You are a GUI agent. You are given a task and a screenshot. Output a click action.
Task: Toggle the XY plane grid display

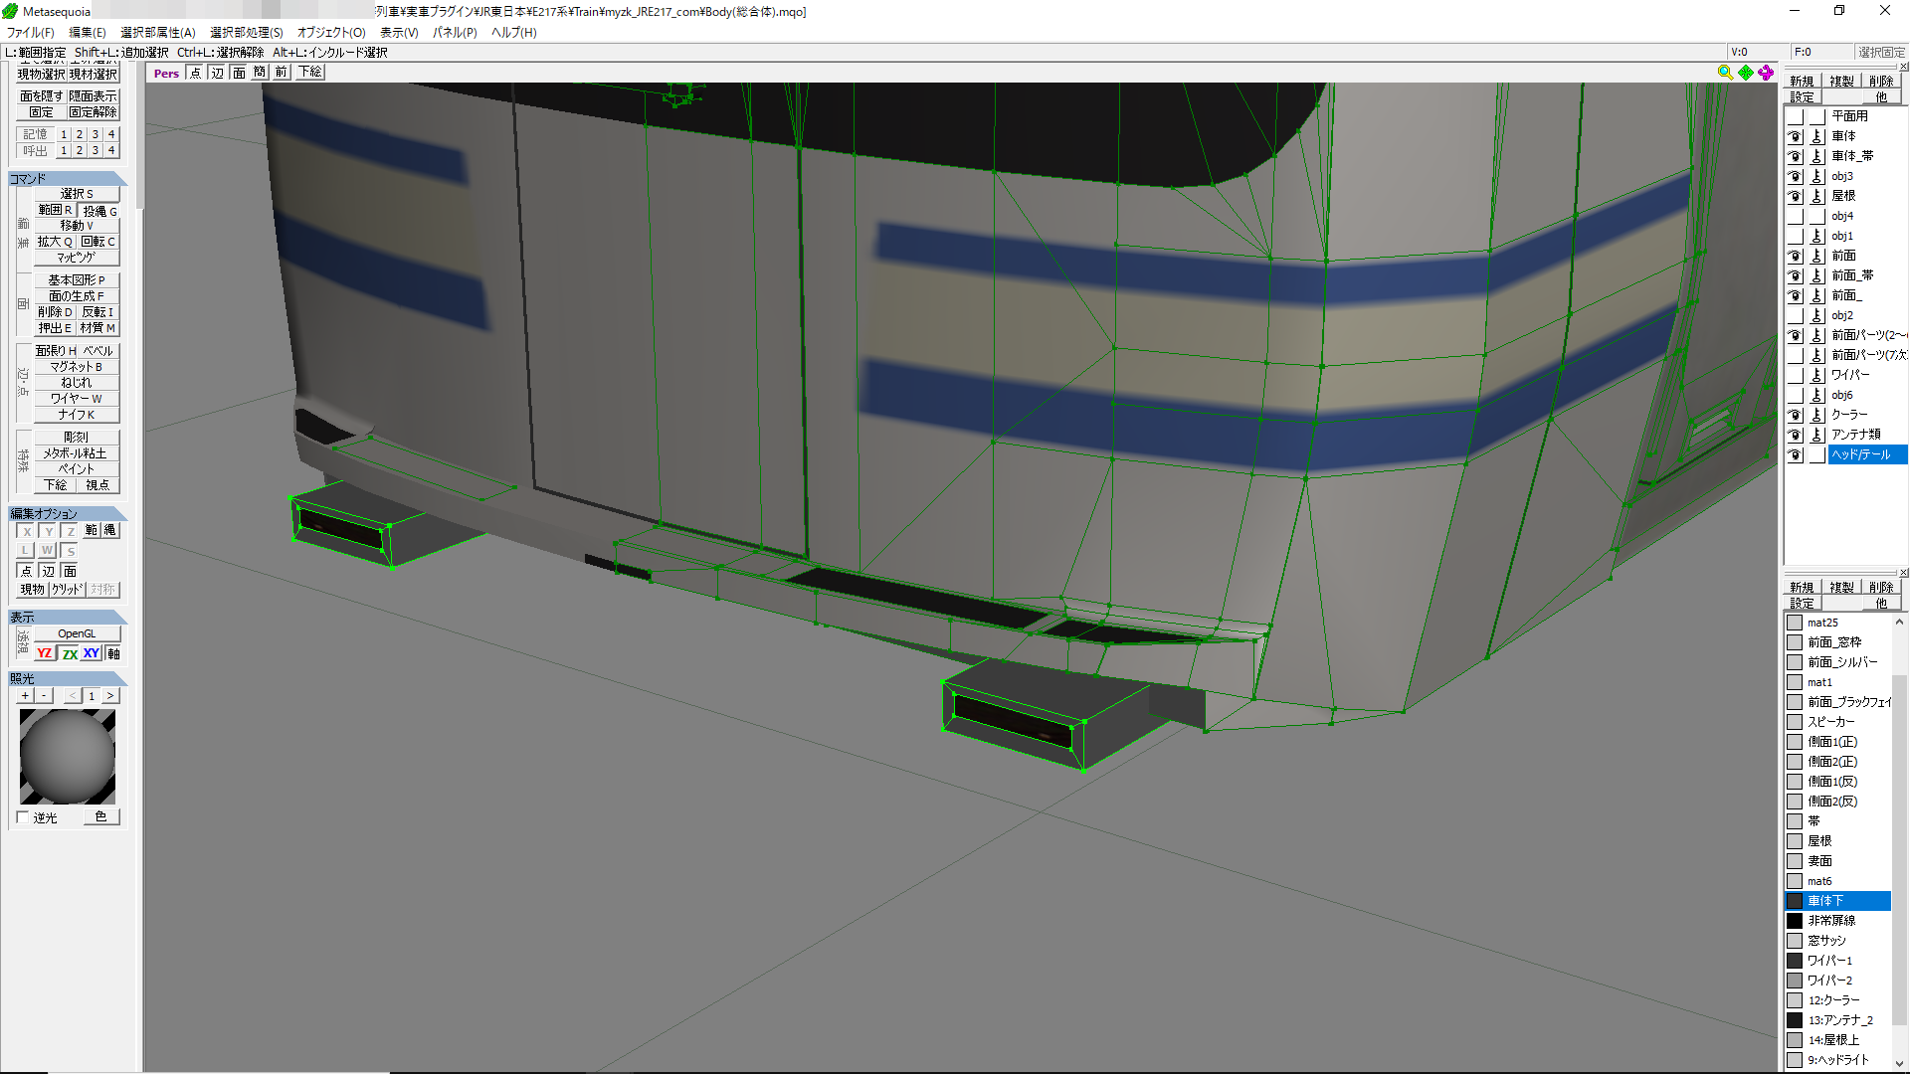coord(92,653)
